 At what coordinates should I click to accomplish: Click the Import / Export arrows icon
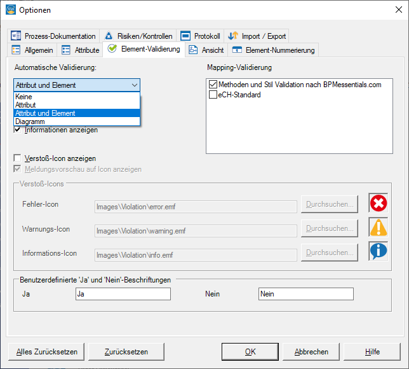pos(233,36)
